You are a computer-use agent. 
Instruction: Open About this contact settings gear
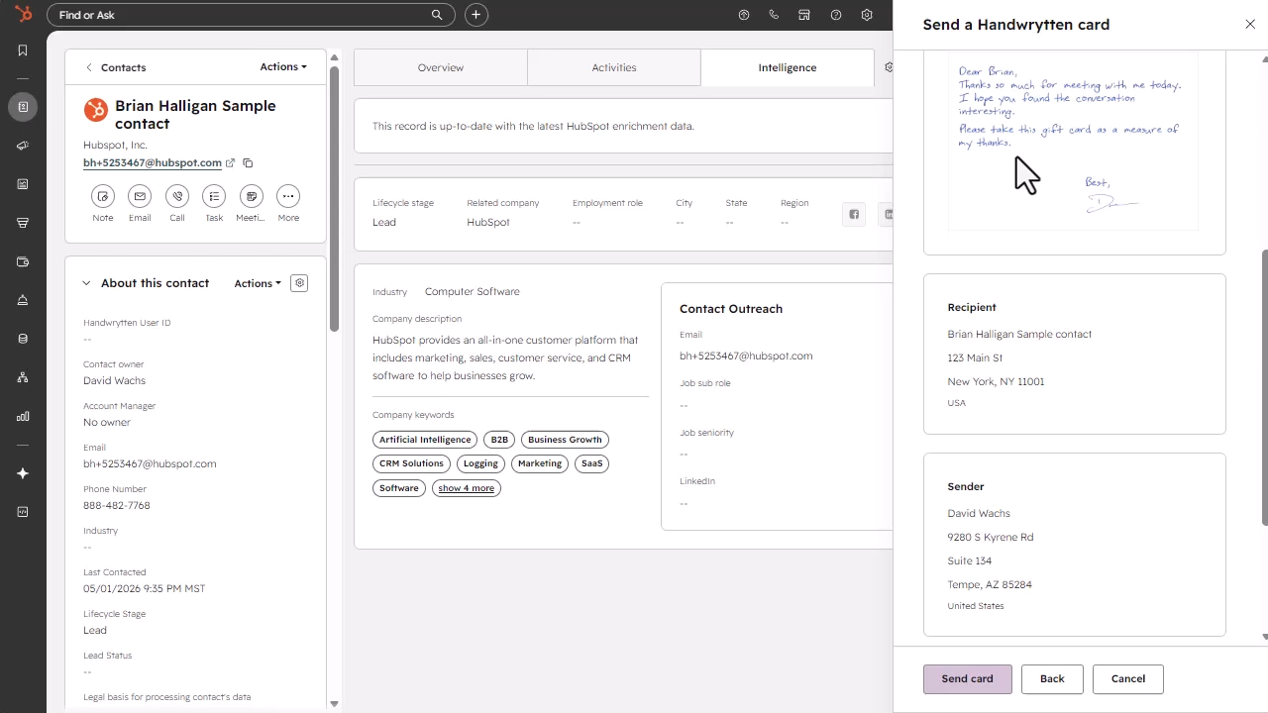coord(299,283)
